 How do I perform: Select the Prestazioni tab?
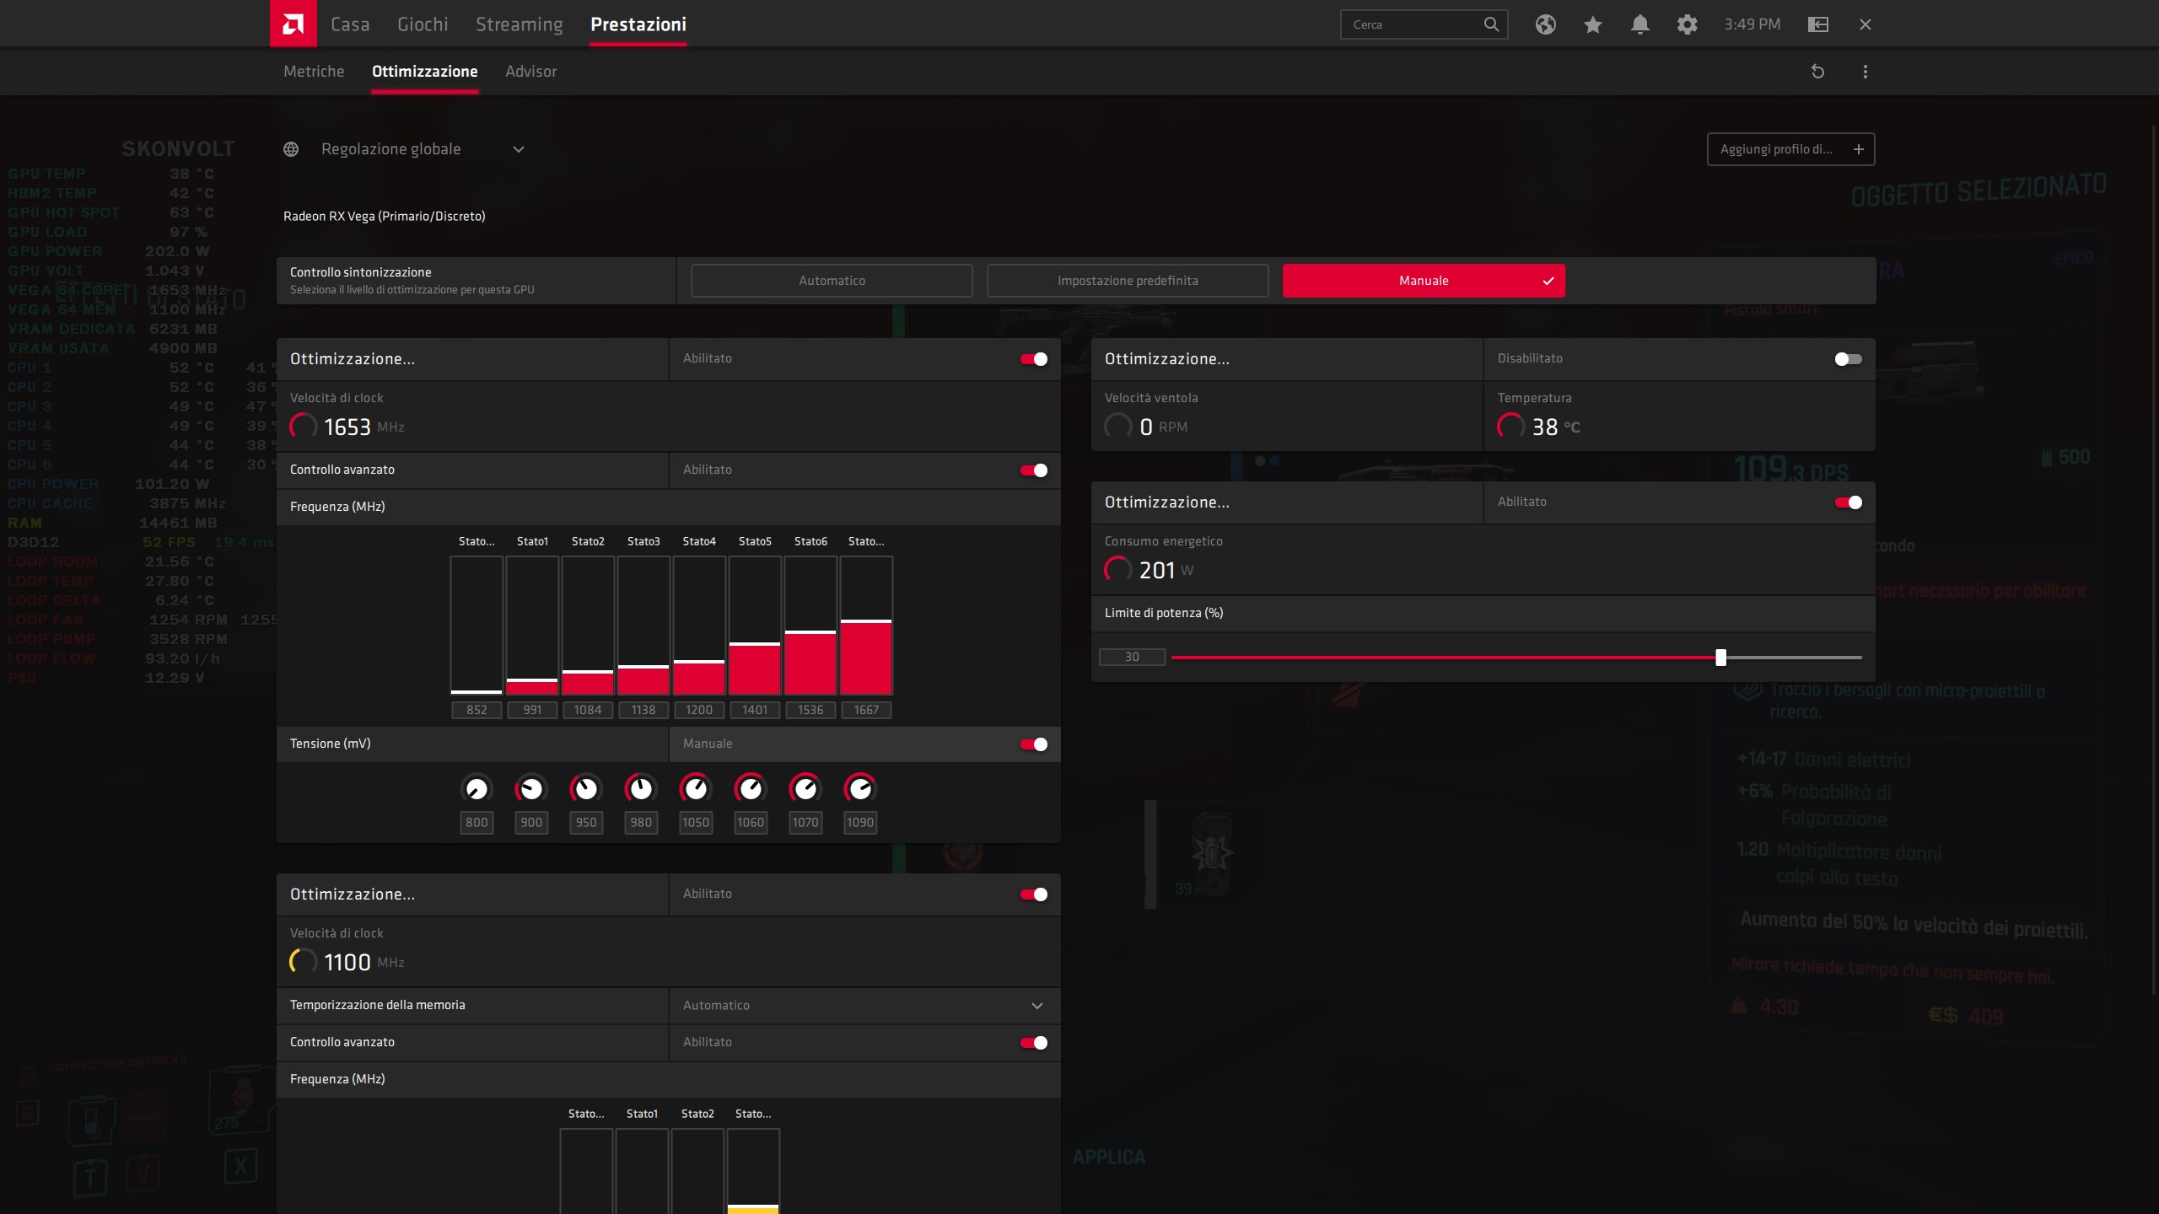pyautogui.click(x=638, y=24)
